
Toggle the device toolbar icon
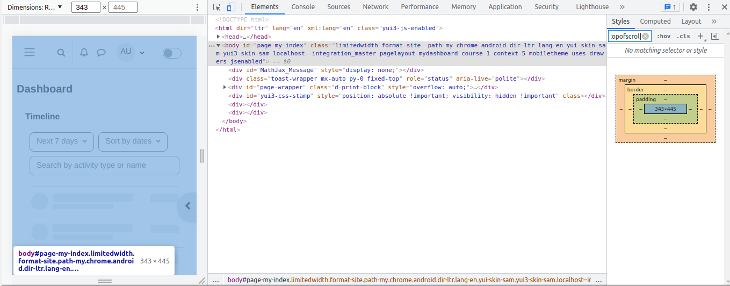(x=231, y=7)
